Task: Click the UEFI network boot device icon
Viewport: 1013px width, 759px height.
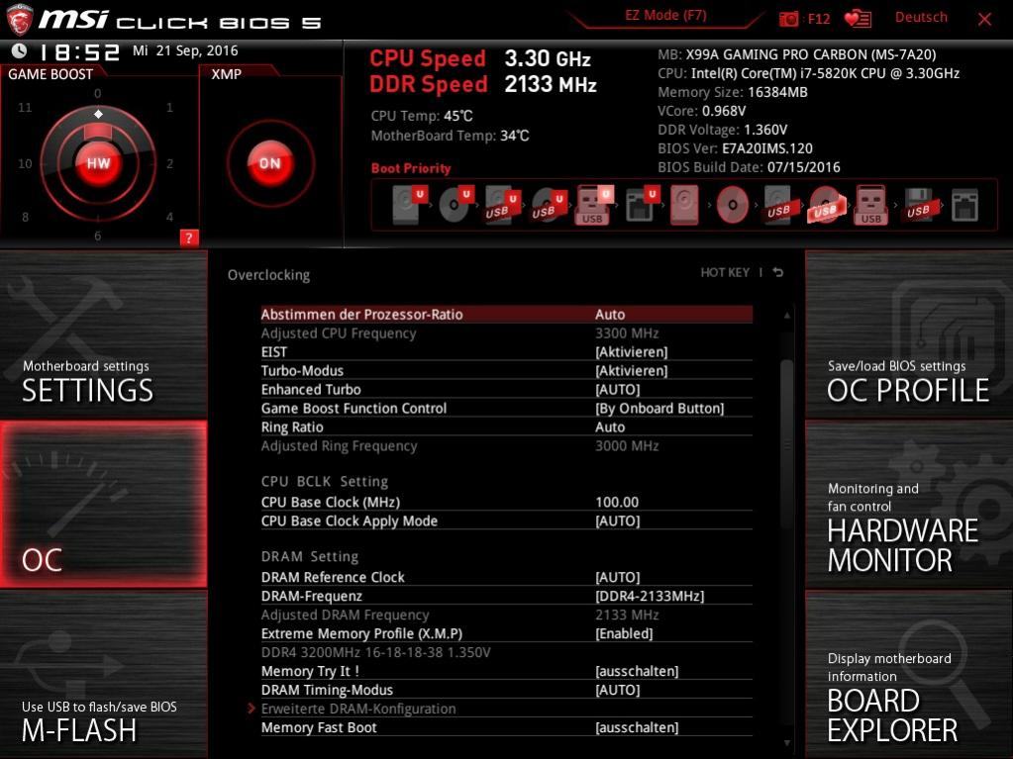Action: (642, 204)
